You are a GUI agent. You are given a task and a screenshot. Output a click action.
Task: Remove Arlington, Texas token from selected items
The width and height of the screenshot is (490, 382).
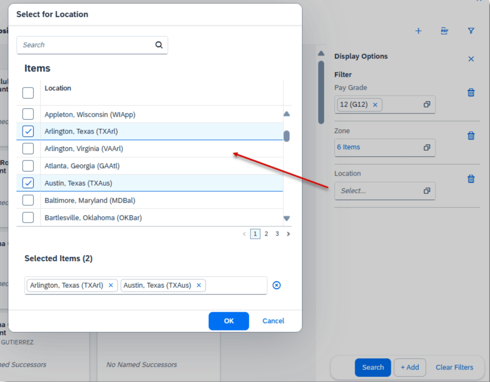pyautogui.click(x=111, y=285)
